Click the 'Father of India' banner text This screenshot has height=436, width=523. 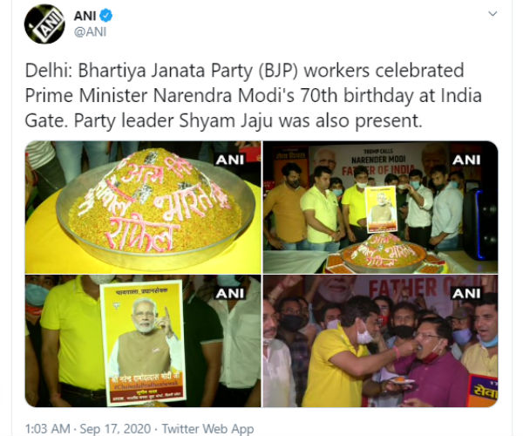click(x=378, y=170)
